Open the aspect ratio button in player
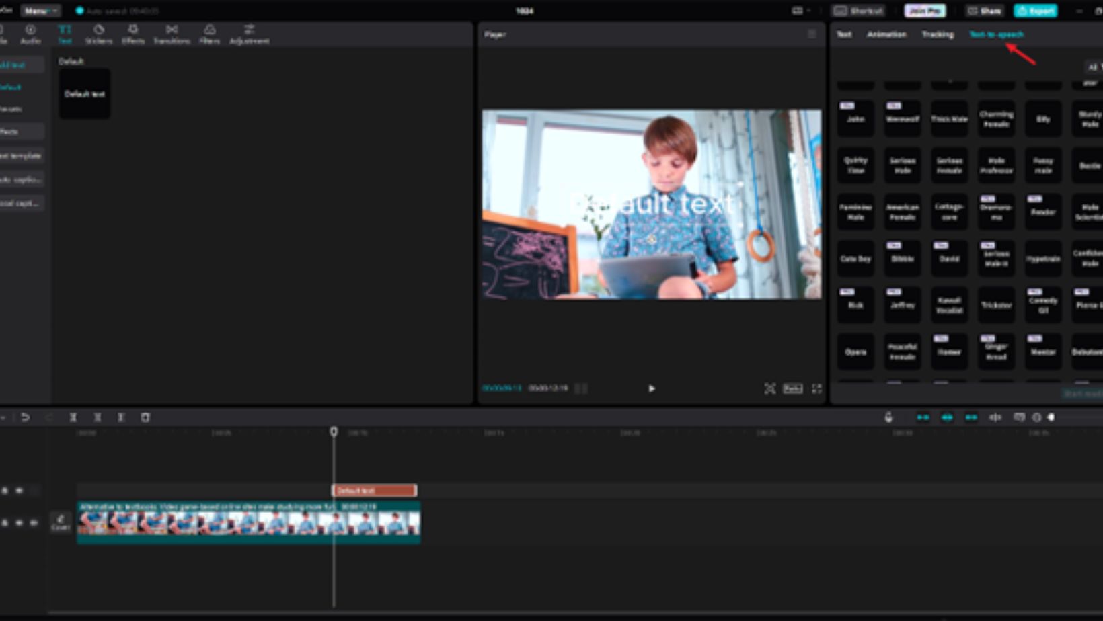This screenshot has height=621, width=1103. [x=793, y=388]
